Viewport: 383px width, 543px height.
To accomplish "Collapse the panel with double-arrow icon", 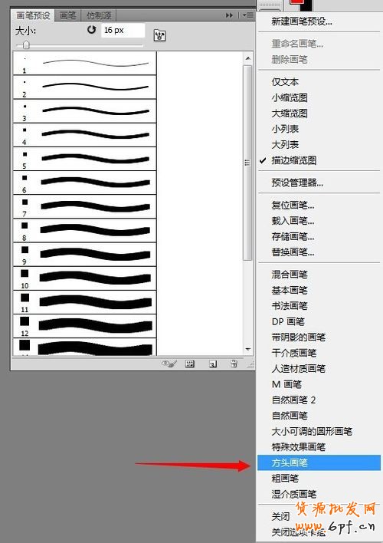I will coord(229,15).
